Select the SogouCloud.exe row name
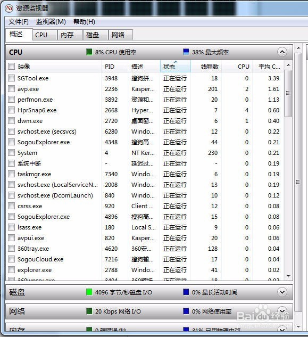 40,259
